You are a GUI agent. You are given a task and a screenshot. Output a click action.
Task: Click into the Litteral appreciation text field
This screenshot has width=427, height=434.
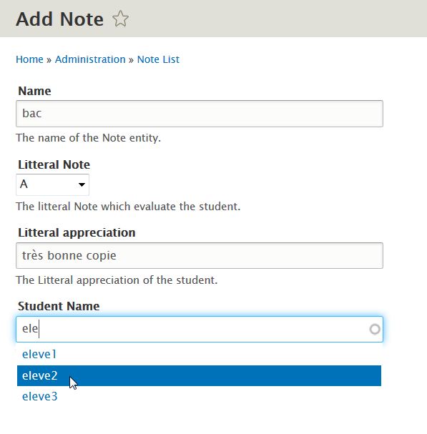pyautogui.click(x=200, y=256)
